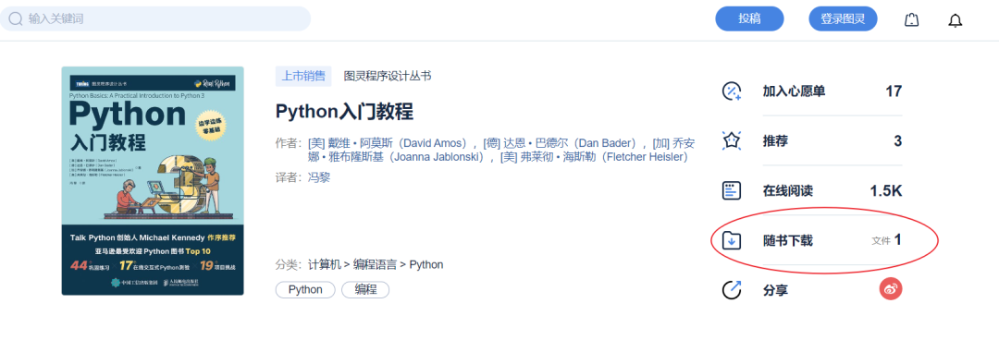
Task: Open the 图灵程序设计丛书 series link
Action: 388,76
